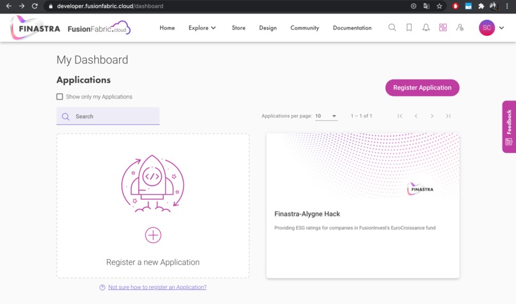Click the translate page icon

click(x=426, y=6)
